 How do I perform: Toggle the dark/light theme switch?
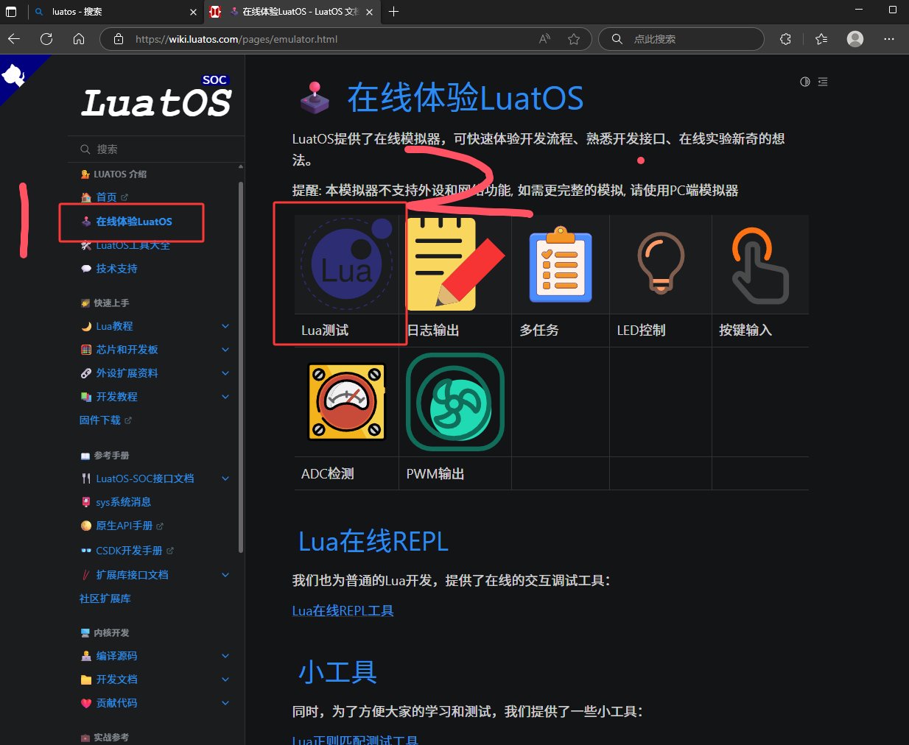[805, 82]
